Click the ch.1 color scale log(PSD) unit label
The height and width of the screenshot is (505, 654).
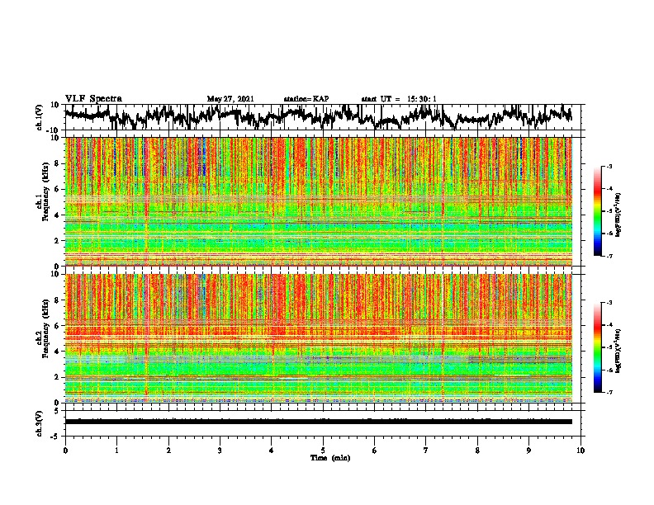pos(618,215)
